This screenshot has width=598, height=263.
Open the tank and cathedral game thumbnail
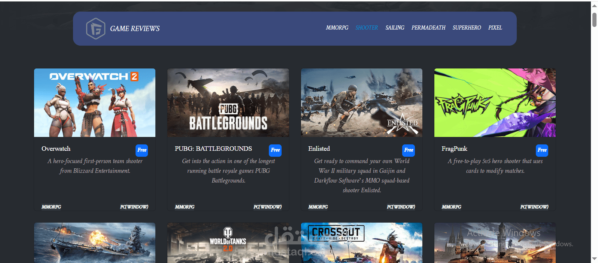(495, 243)
